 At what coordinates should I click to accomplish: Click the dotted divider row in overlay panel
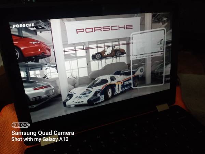(148, 55)
